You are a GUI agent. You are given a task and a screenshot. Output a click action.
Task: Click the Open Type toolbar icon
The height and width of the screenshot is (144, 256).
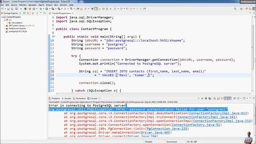(78, 9)
